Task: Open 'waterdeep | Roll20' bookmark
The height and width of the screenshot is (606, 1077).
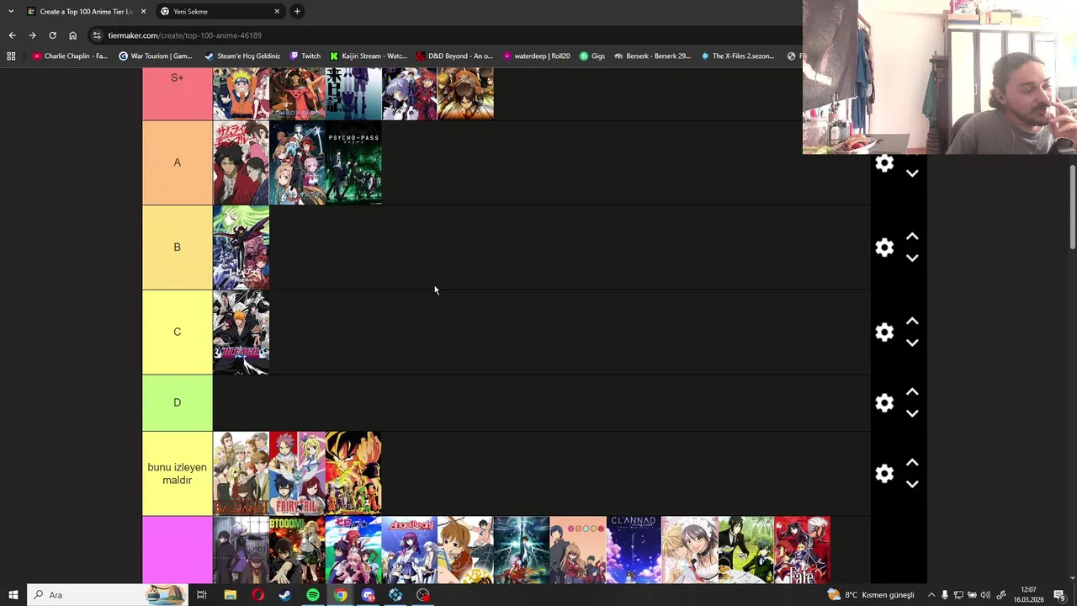Action: point(536,56)
